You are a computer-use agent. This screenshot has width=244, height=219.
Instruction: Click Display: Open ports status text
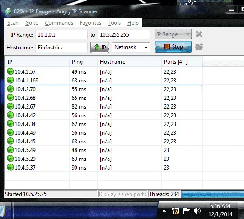coord(122,194)
